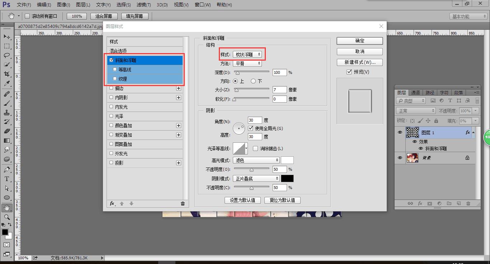Hide the 背景 layer visibility eye

[400, 158]
